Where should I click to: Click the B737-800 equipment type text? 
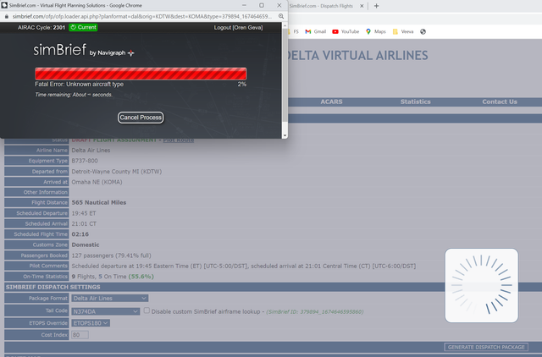[x=85, y=161]
